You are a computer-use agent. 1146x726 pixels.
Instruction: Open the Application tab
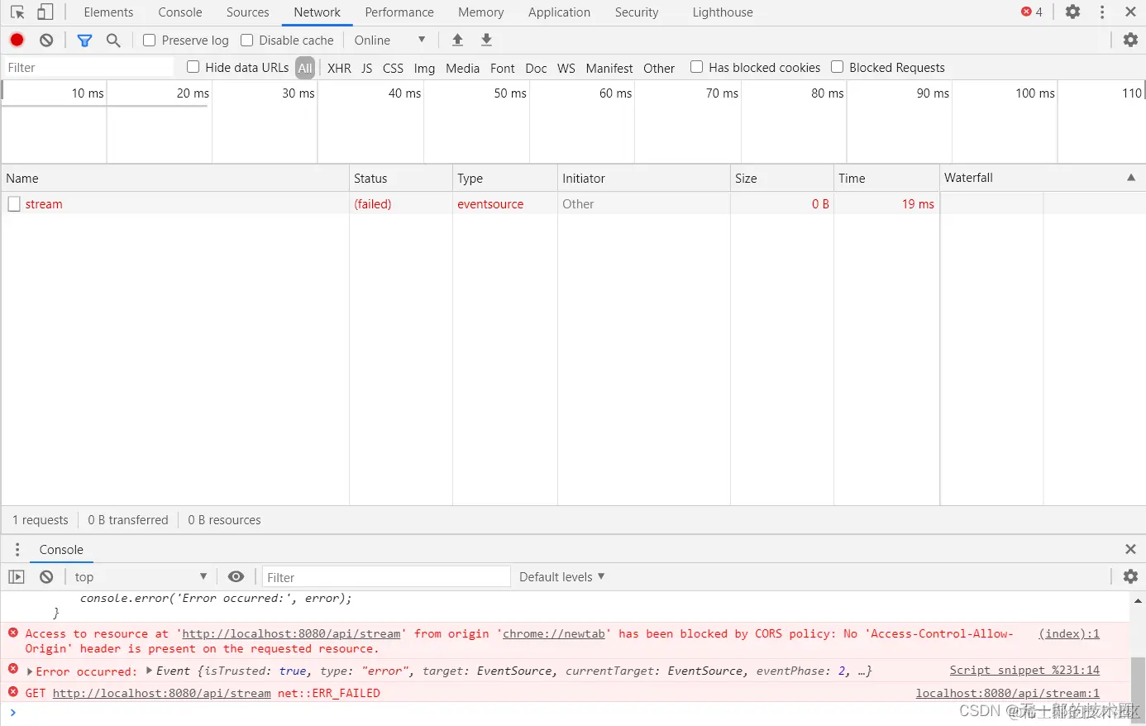[x=560, y=12]
